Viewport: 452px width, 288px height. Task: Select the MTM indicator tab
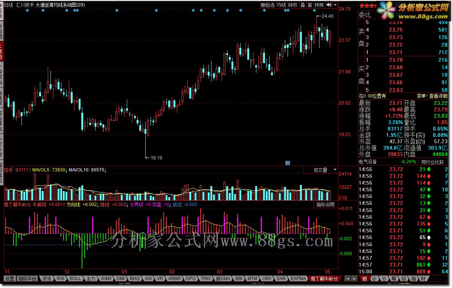253,279
